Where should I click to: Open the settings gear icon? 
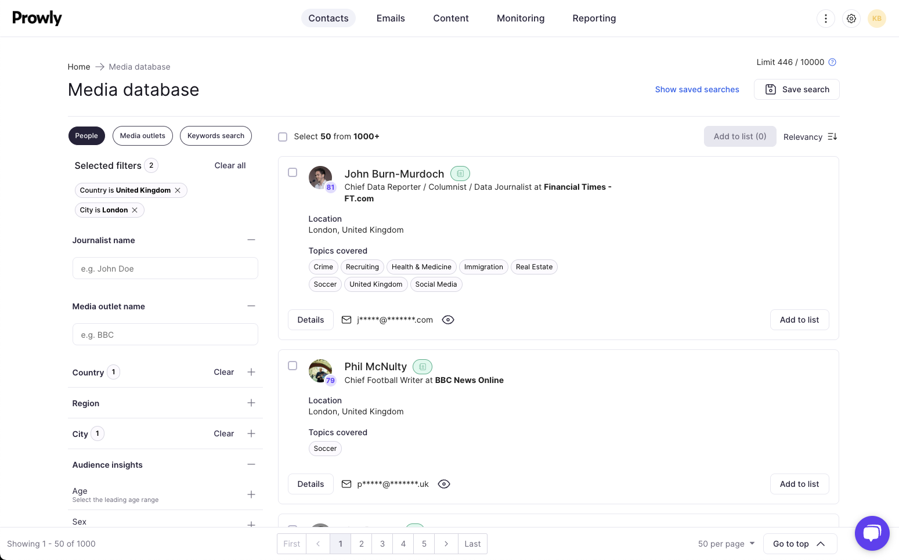click(851, 19)
